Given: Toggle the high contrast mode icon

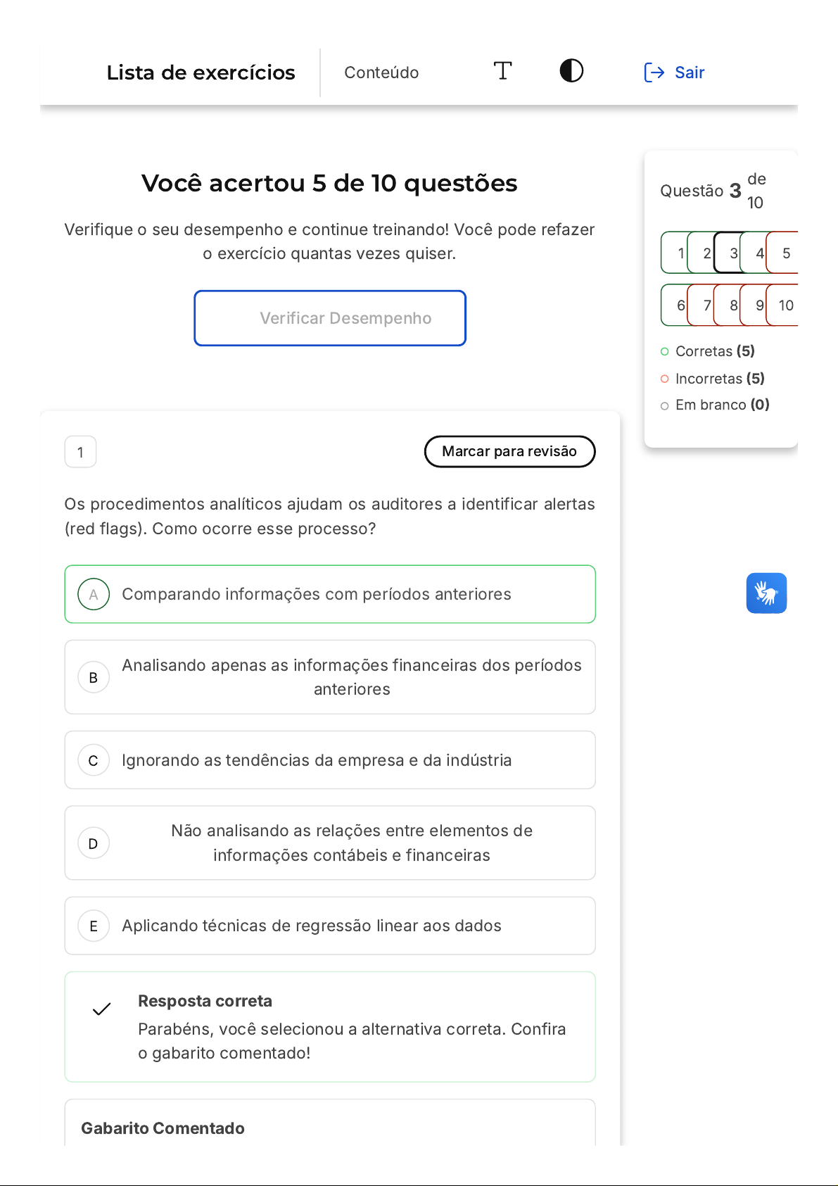Looking at the screenshot, I should pos(571,71).
